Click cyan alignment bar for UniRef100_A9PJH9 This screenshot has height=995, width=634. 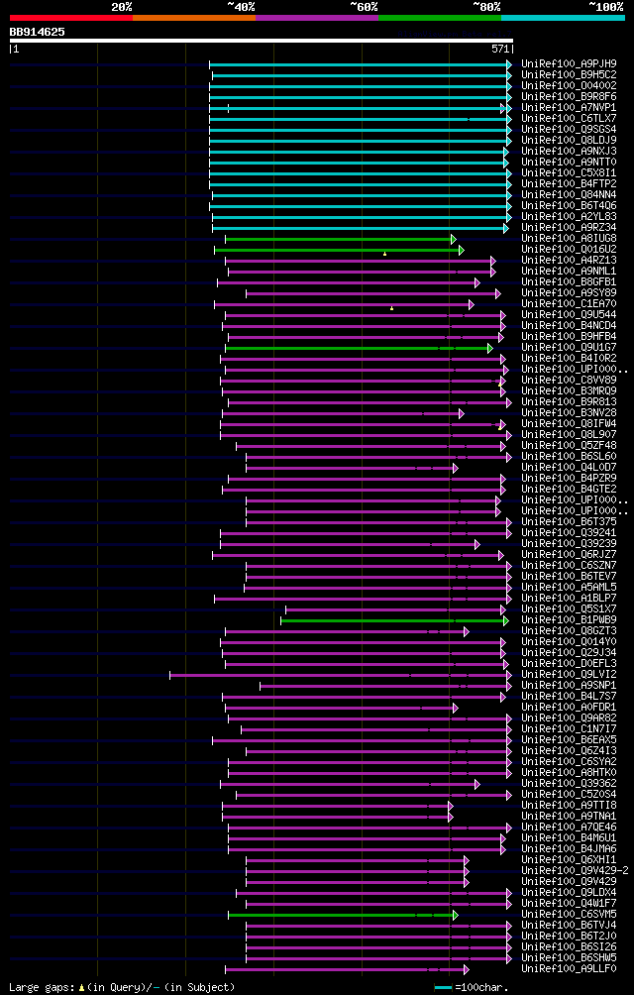click(x=359, y=64)
